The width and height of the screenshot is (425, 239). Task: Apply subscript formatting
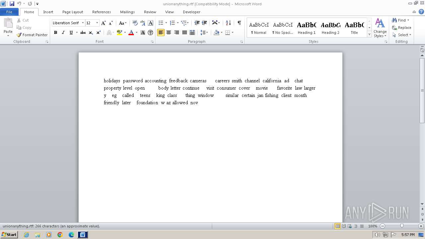[91, 33]
